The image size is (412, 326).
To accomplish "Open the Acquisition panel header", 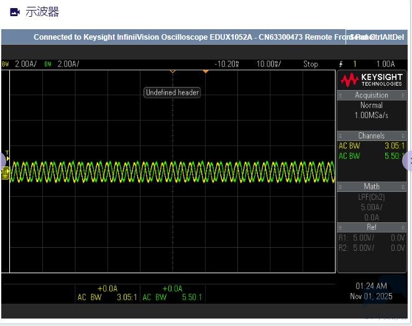I will pos(371,95).
